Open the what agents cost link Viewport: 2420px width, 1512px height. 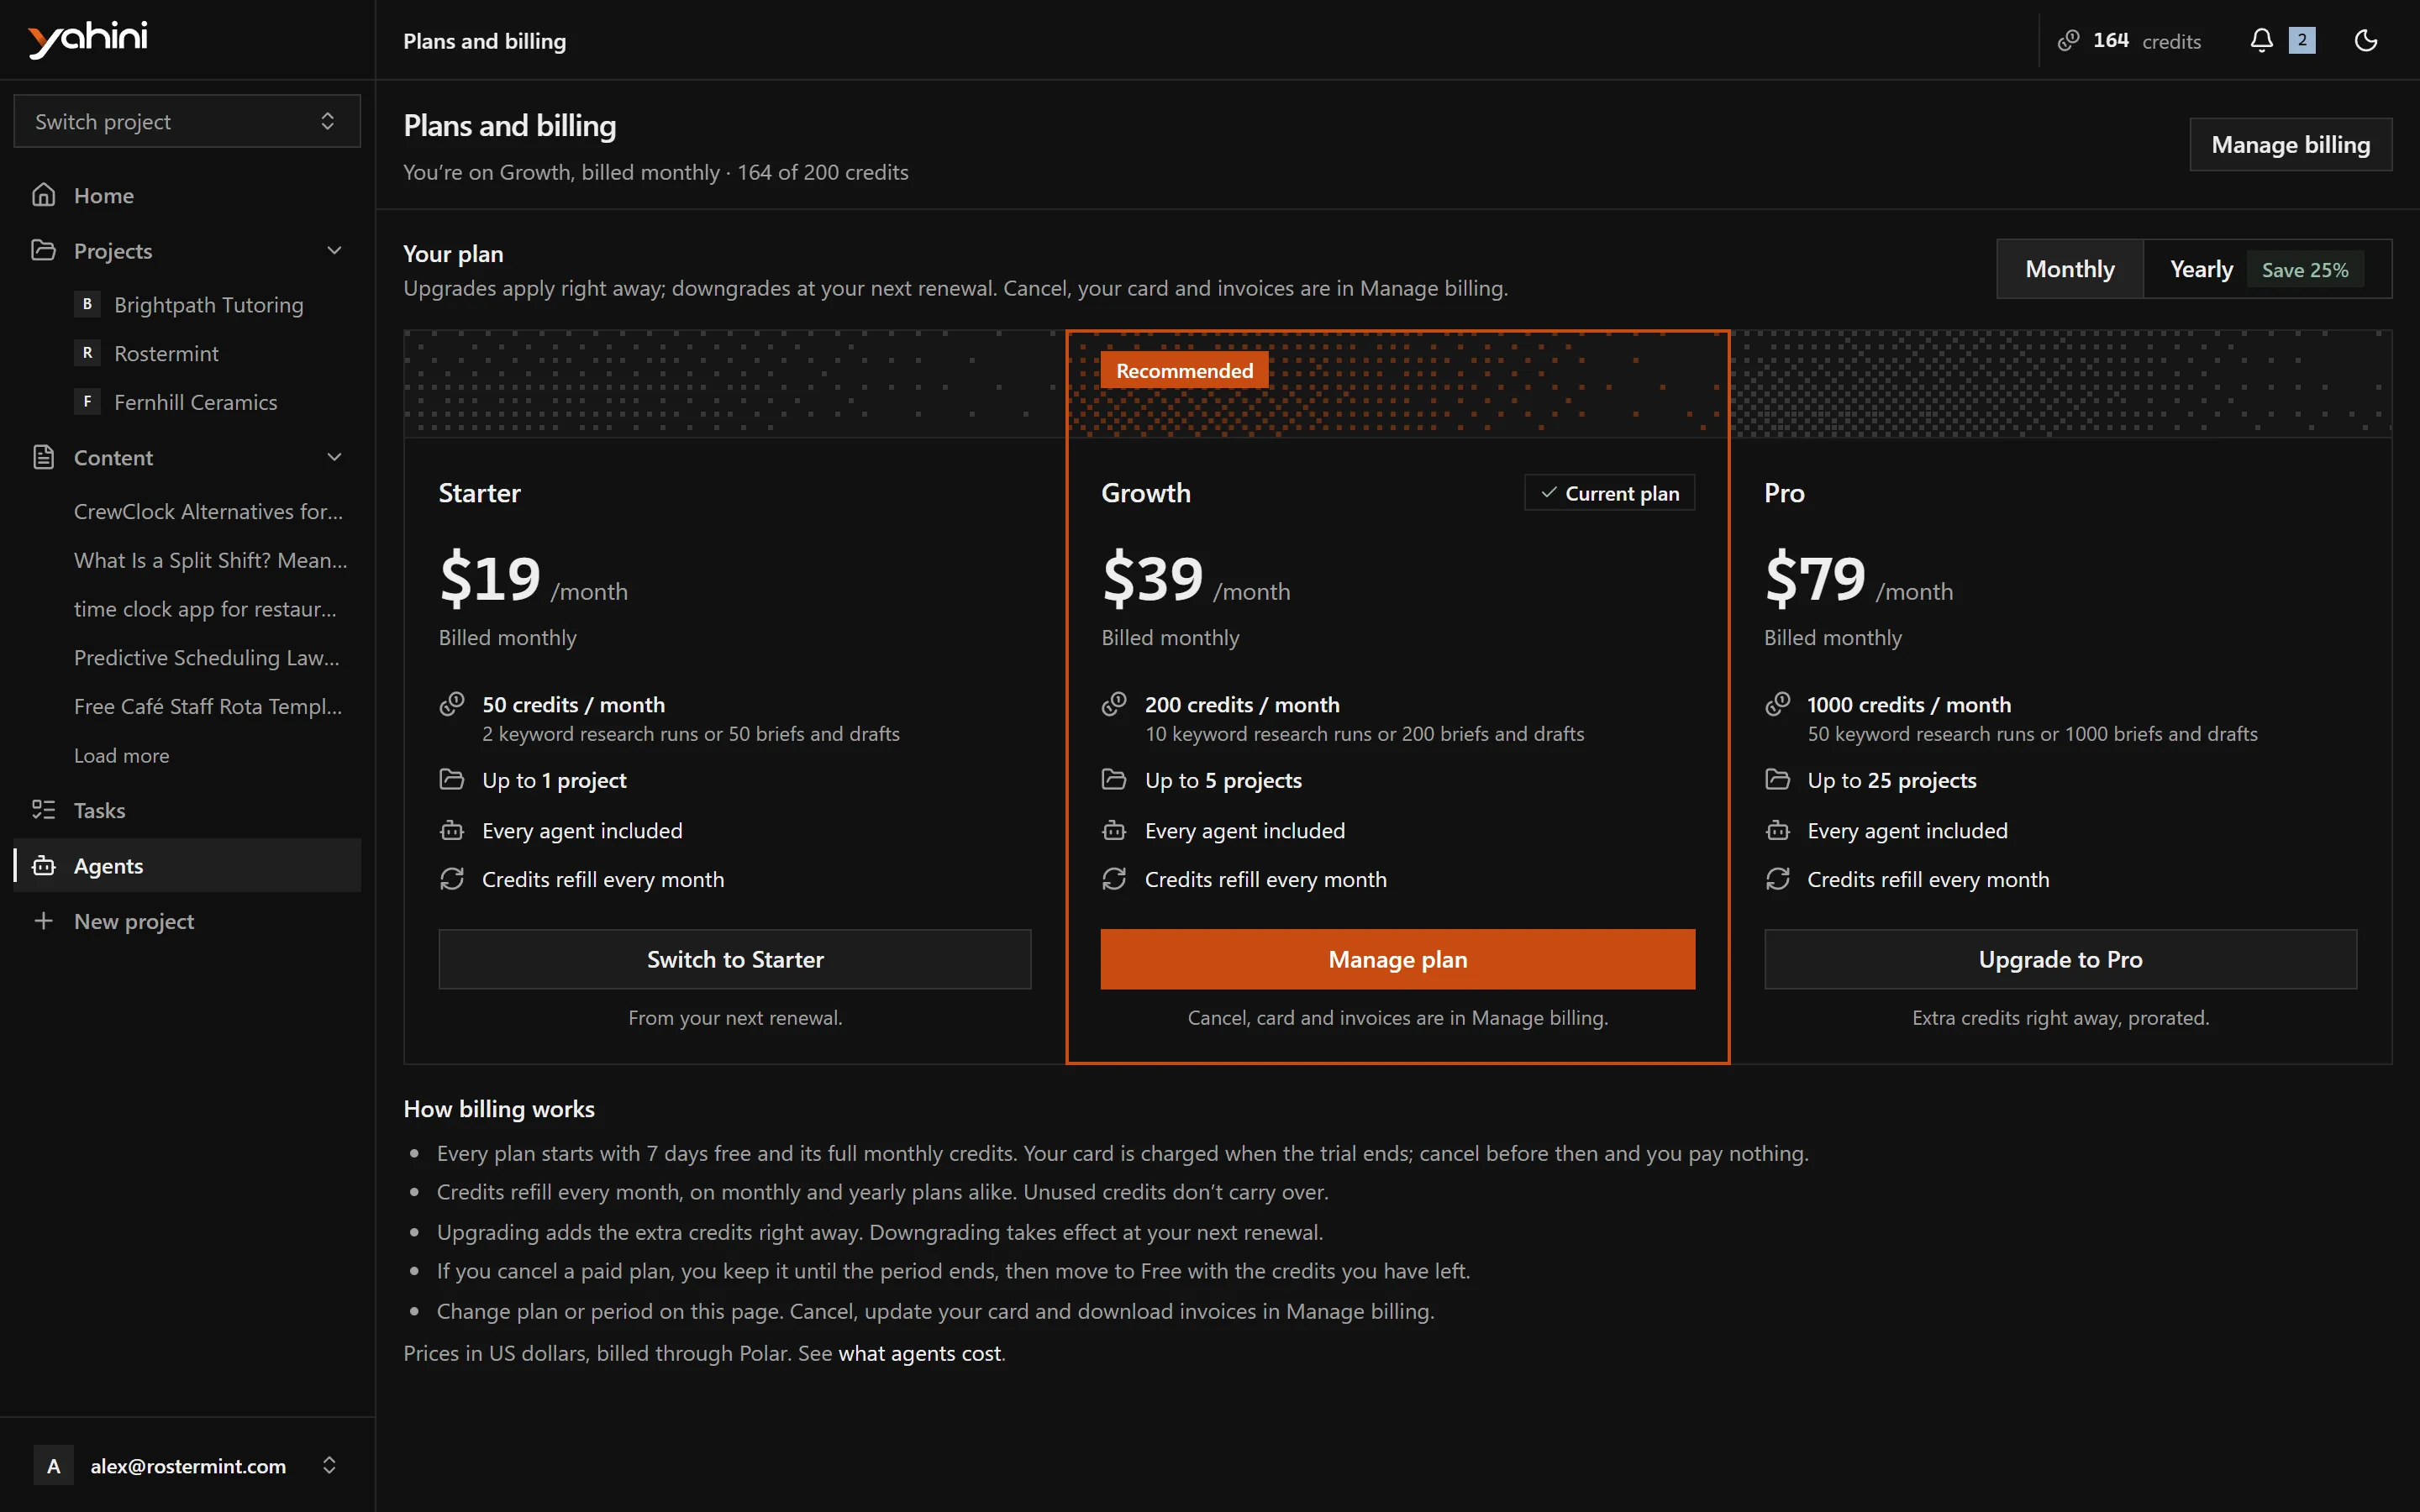pos(920,1353)
